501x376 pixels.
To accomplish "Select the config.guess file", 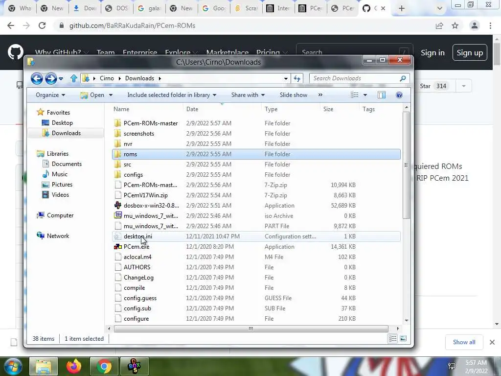I will [x=256, y=298].
